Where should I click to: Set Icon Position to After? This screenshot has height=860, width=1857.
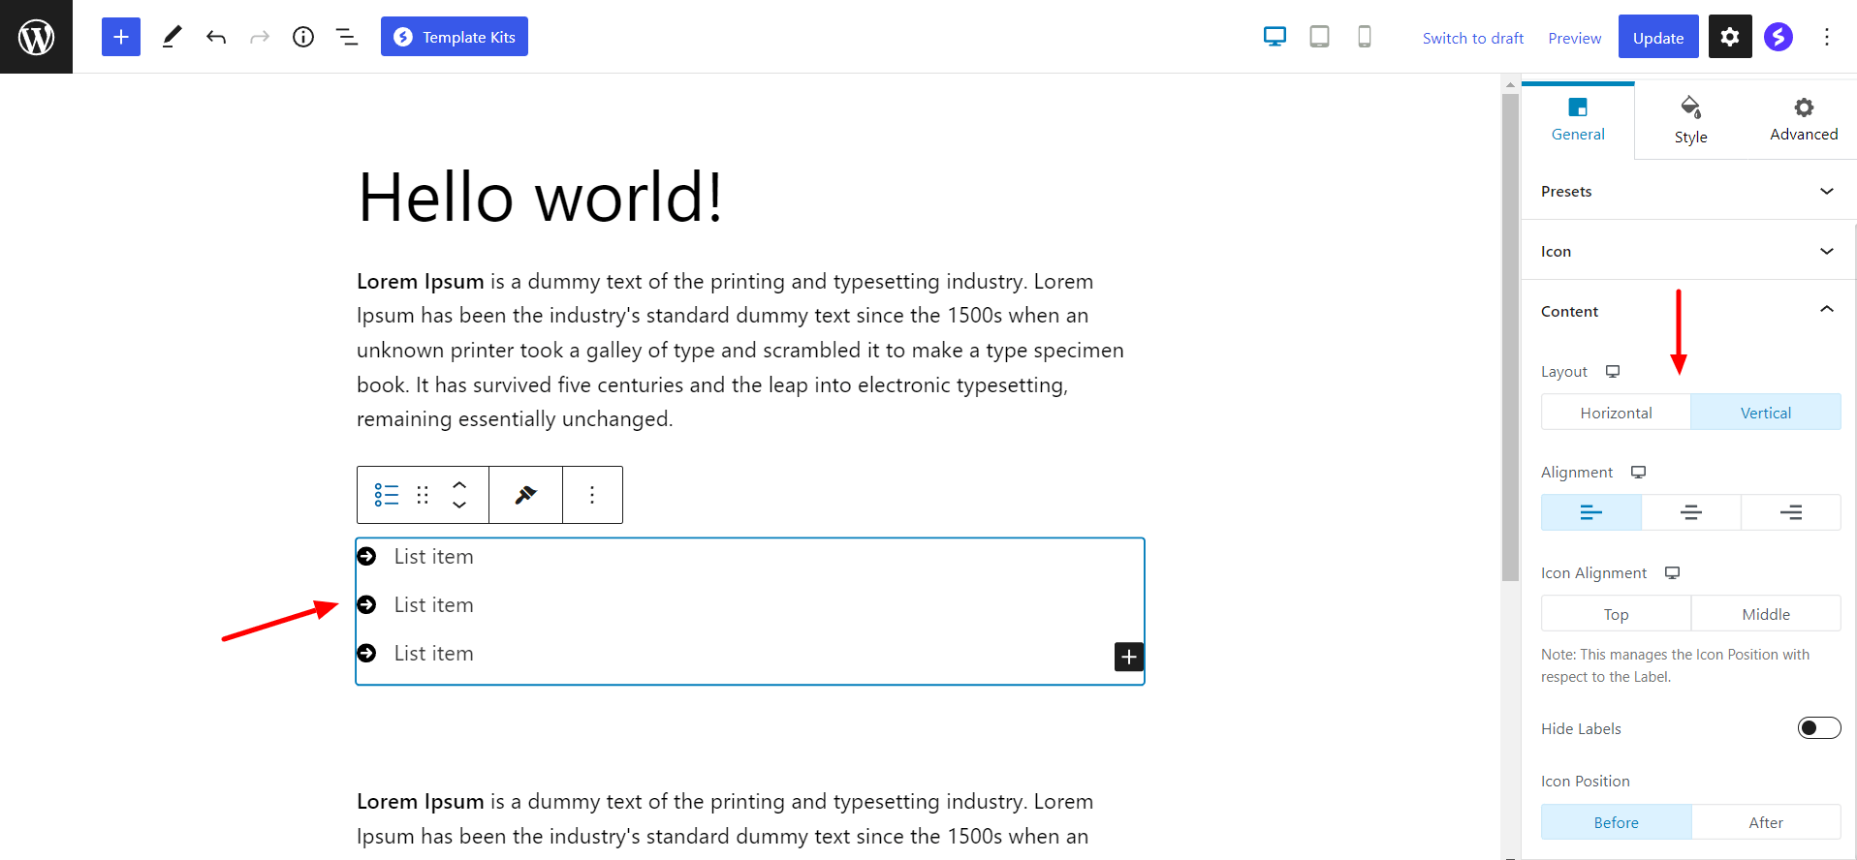(1765, 822)
